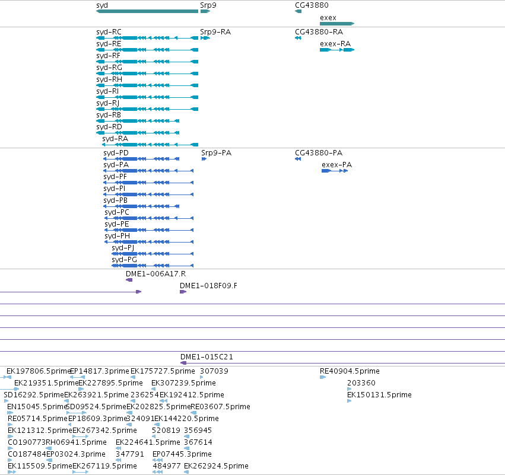Viewport: 505px width, 475px height.
Task: Select the syd-RH transcript
Action: [147, 85]
